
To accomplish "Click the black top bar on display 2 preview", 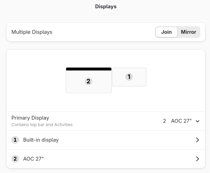I will click(x=89, y=69).
